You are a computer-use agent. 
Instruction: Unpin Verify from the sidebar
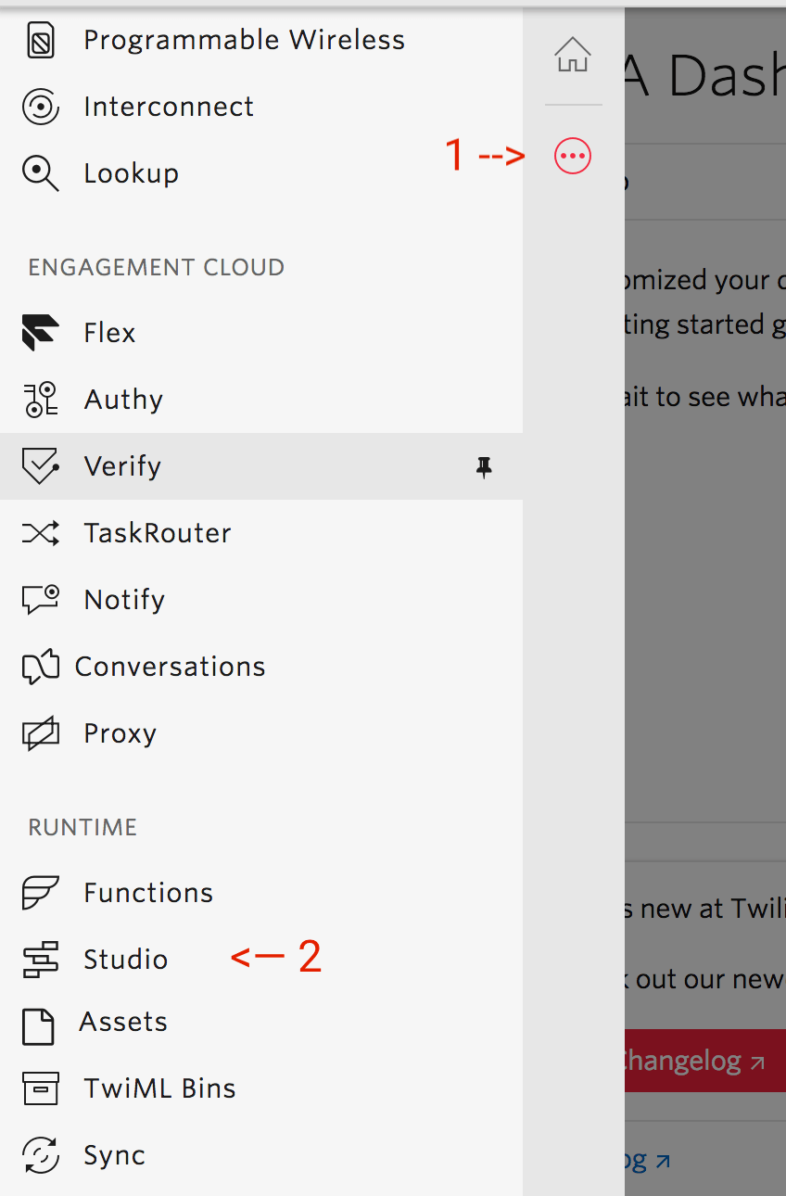[485, 468]
